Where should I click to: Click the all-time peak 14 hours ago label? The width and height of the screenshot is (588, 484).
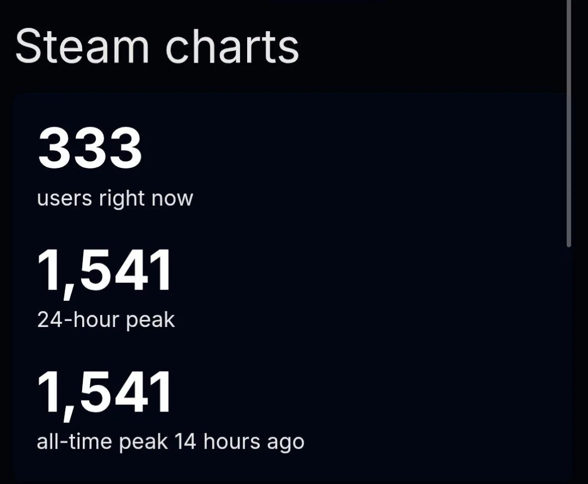[x=170, y=441]
